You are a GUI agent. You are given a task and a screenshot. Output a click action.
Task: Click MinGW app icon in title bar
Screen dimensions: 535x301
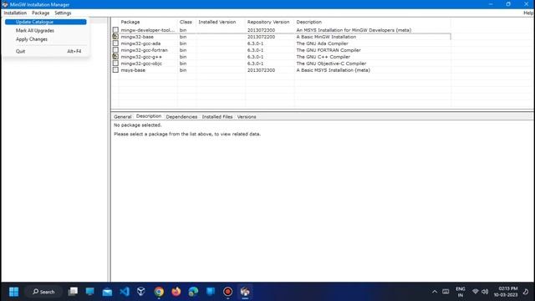point(5,4)
